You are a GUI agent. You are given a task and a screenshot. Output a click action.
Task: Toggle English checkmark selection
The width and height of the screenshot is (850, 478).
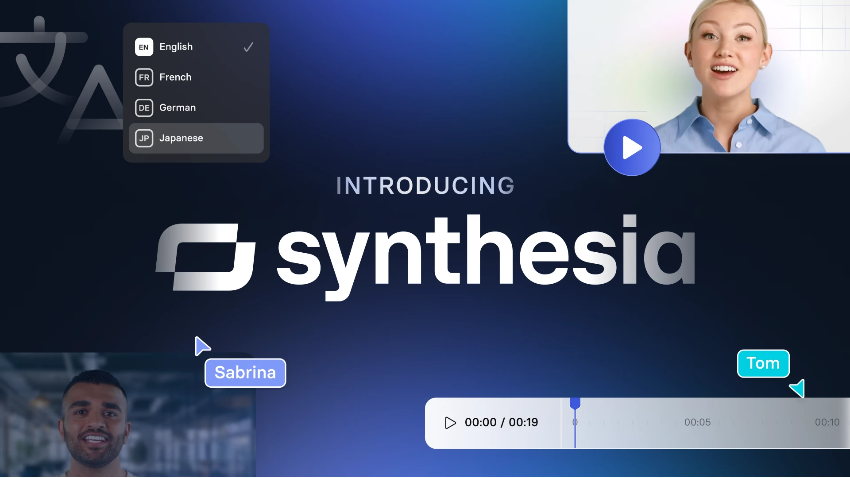(x=247, y=46)
